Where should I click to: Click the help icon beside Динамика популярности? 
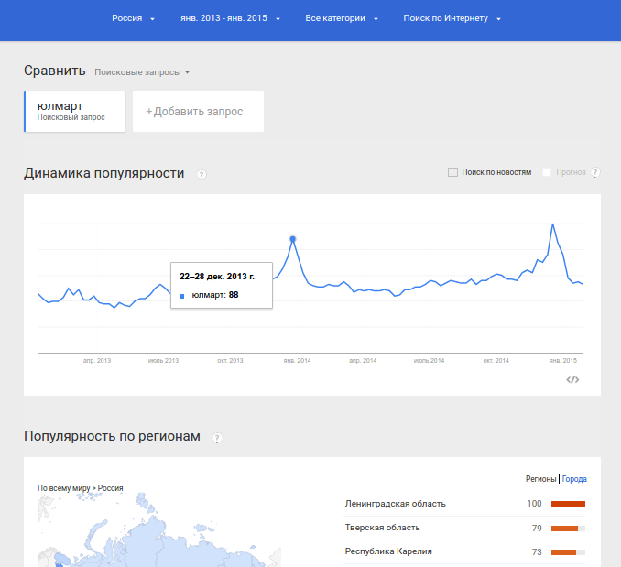[202, 174]
